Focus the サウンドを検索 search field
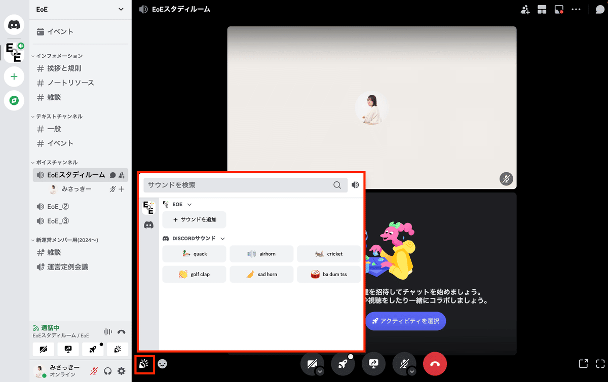 pyautogui.click(x=245, y=185)
